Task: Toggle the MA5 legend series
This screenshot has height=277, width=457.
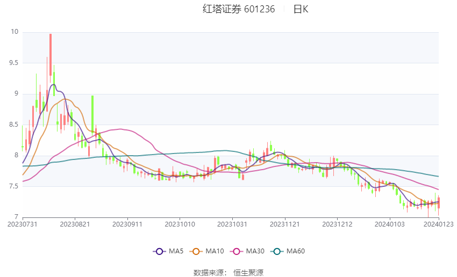Action: 168,251
